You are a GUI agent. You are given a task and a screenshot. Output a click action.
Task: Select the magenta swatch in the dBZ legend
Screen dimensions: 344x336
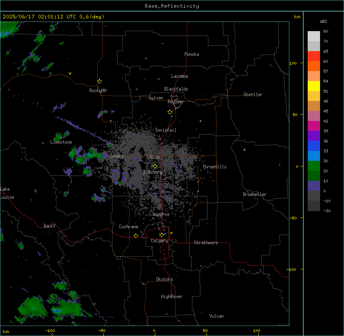(x=314, y=126)
